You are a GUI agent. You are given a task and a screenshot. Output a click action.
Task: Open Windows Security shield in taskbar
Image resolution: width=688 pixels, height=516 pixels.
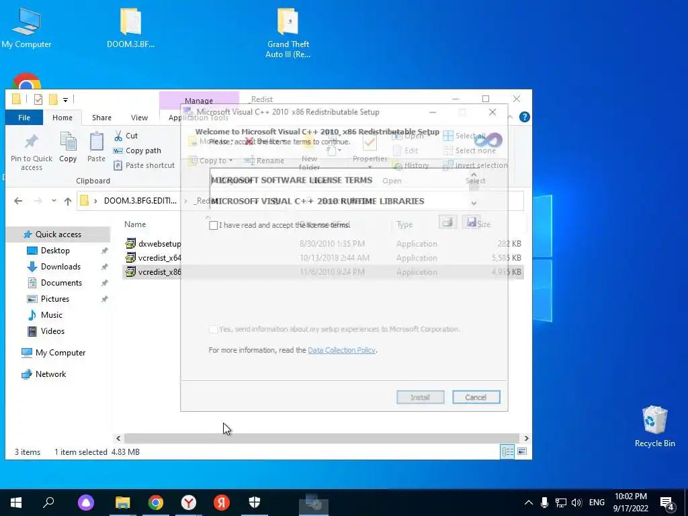tap(255, 503)
